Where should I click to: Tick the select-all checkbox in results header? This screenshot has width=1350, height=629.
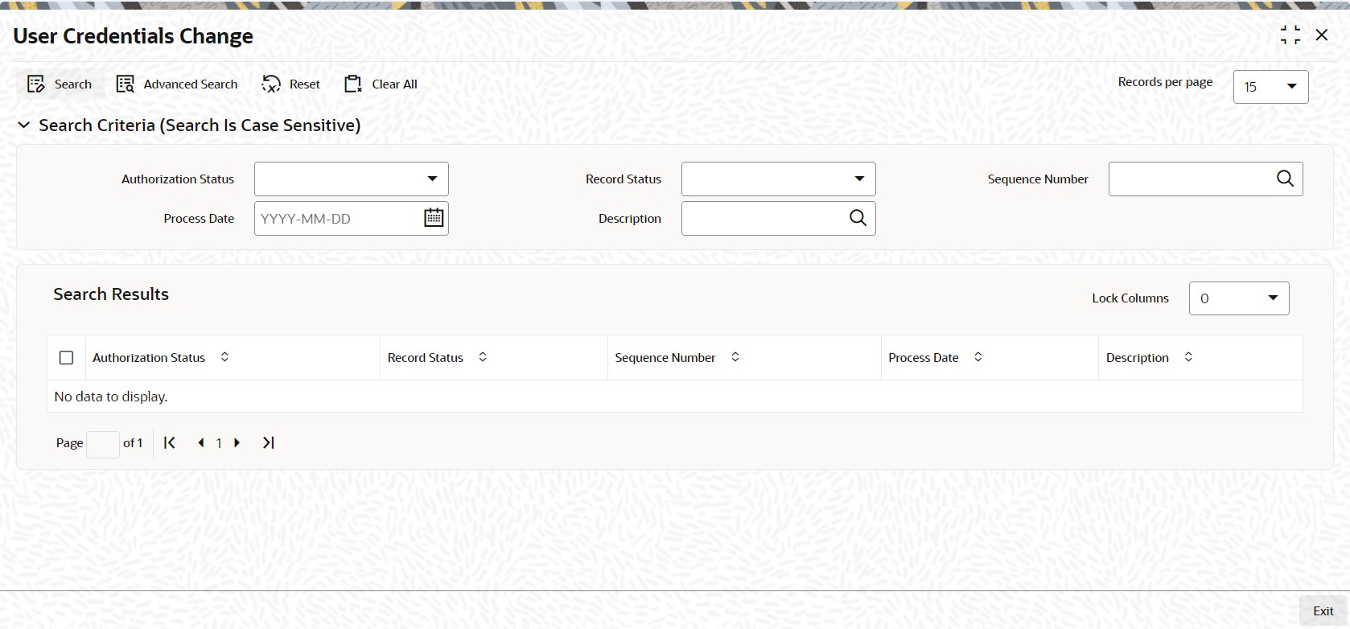coord(67,358)
